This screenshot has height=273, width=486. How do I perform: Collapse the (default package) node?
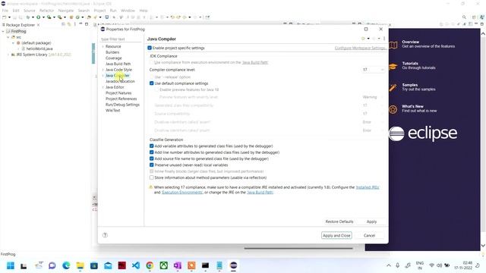pyautogui.click(x=14, y=43)
